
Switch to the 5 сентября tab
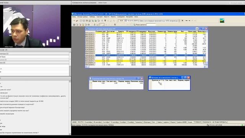[x=88, y=122]
